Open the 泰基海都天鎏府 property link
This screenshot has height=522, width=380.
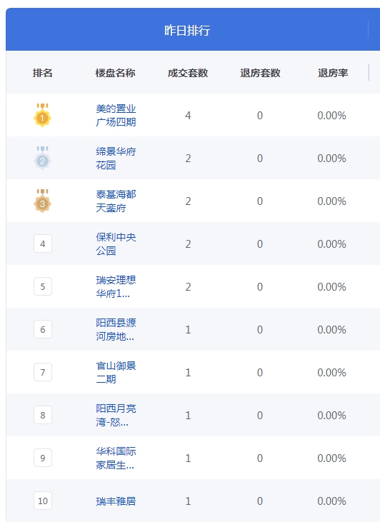(116, 201)
